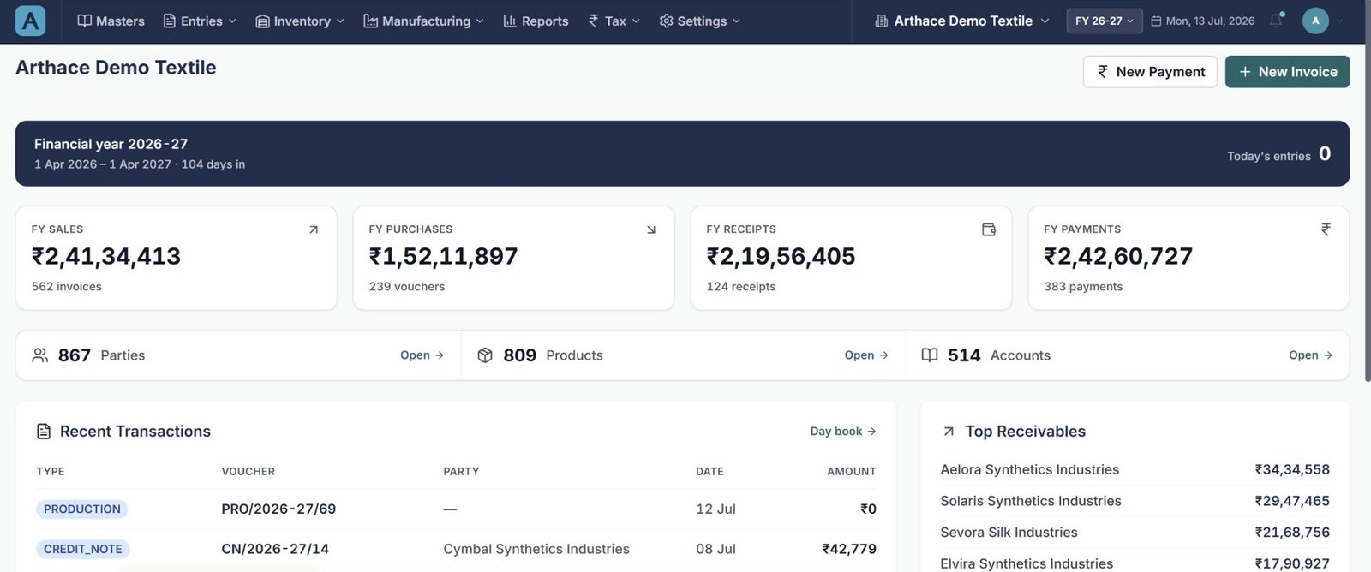Click the Financial year 2026-27 banner heading

pyautogui.click(x=111, y=144)
